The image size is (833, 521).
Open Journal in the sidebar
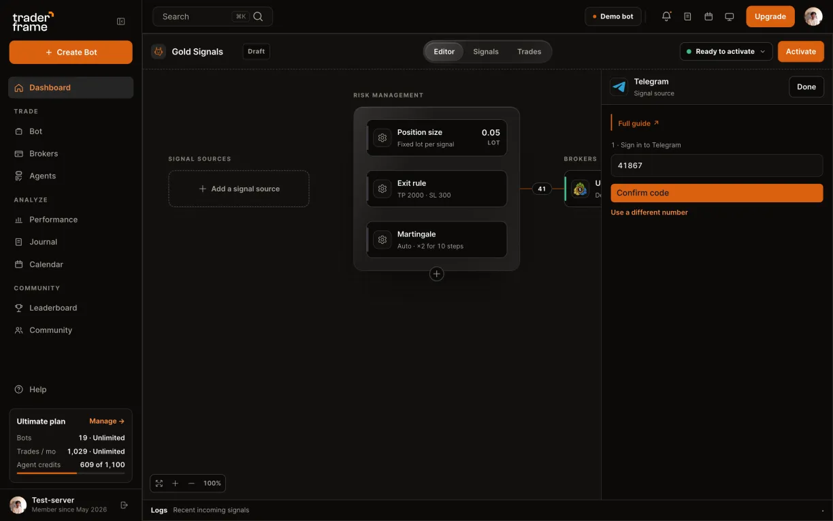point(71,242)
